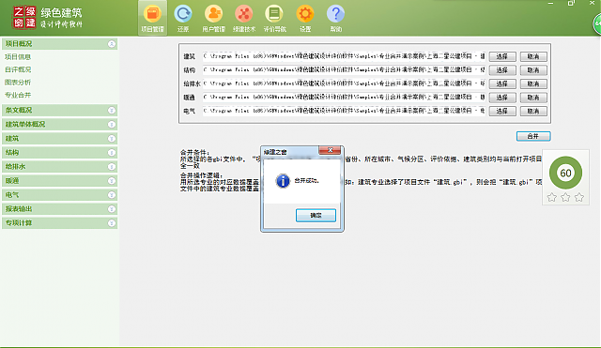Click the 还原 restore icon

tap(183, 18)
